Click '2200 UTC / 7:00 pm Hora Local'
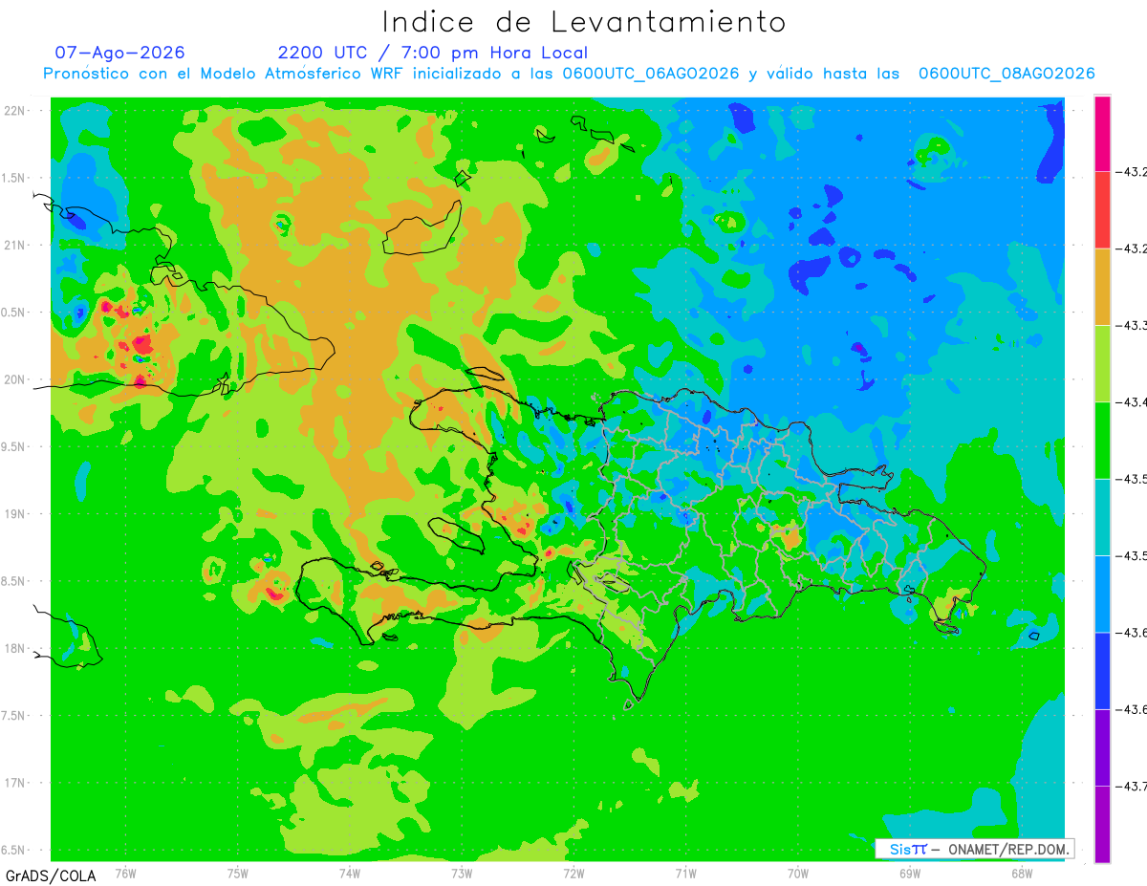Viewport: 1147px width, 886px height. [433, 53]
